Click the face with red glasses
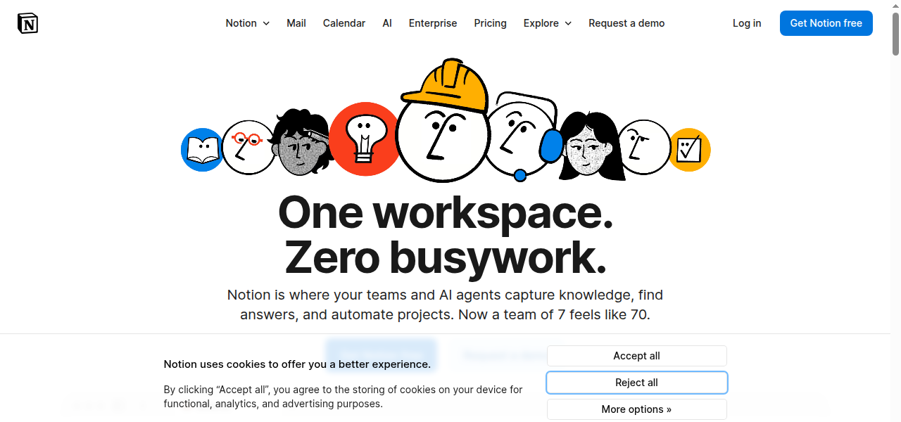 click(x=248, y=147)
